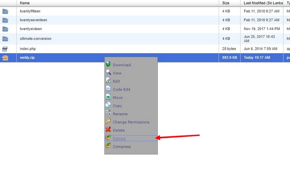Sort by Last Modified column header
This screenshot has height=175, width=290.
coord(263,3)
